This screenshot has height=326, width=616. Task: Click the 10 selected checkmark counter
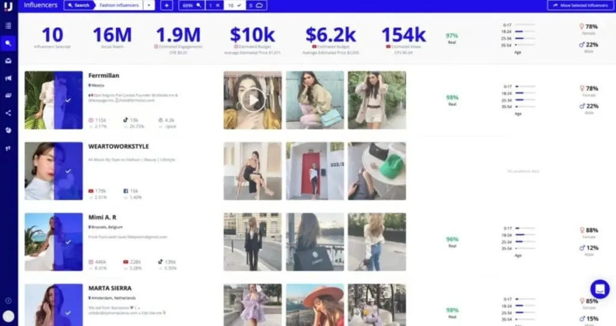tap(235, 5)
